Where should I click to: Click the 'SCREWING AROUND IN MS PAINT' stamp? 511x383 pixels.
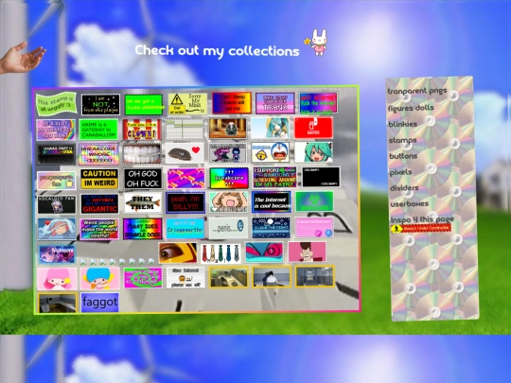[275, 178]
